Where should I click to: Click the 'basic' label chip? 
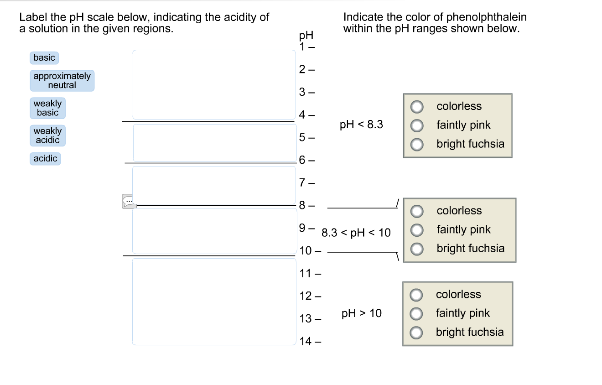pyautogui.click(x=45, y=58)
